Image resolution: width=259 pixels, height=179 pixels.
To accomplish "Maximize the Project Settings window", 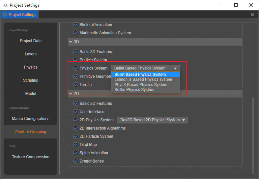I will (x=236, y=5).
